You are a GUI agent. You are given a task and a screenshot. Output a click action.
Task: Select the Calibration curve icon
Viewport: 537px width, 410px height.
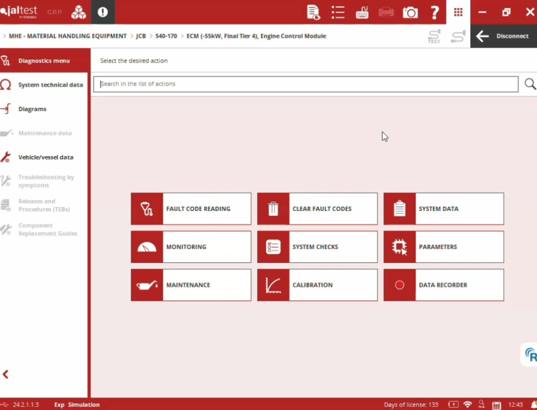[273, 285]
